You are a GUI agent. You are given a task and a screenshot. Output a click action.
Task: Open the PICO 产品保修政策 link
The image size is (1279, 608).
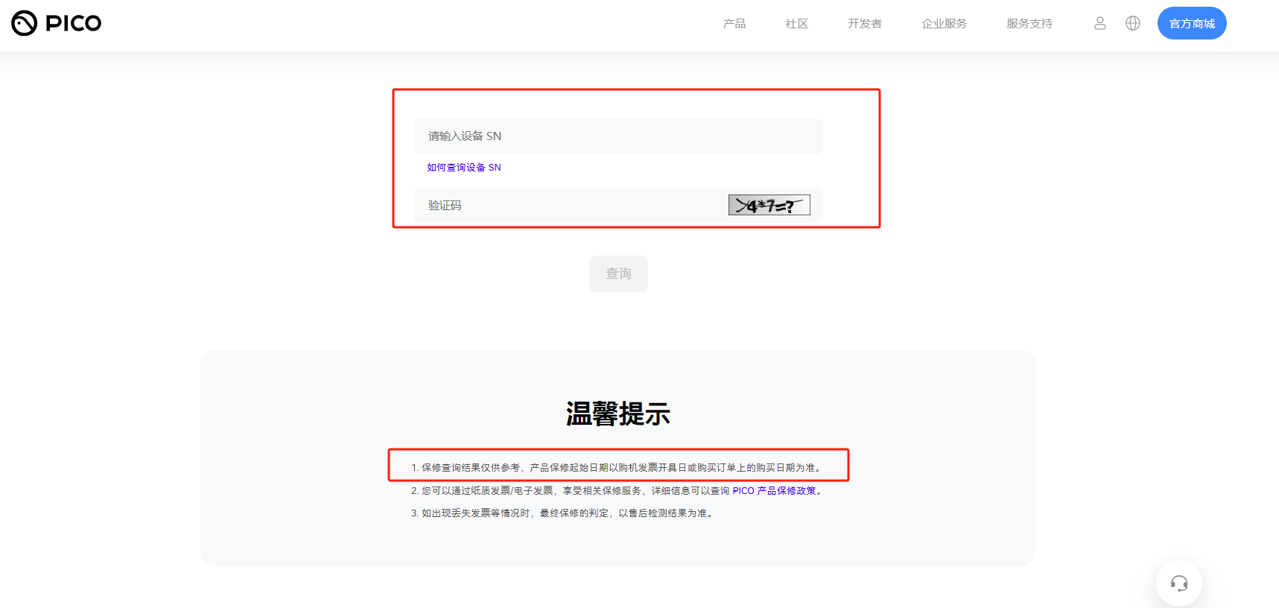(774, 491)
